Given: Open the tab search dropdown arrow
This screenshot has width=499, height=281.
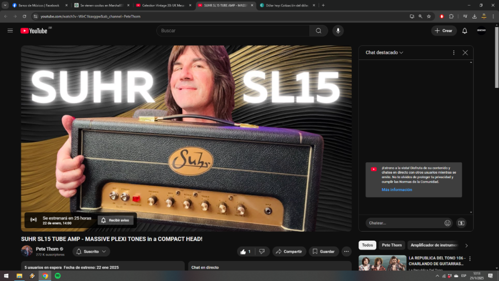Looking at the screenshot, I should click(5, 5).
